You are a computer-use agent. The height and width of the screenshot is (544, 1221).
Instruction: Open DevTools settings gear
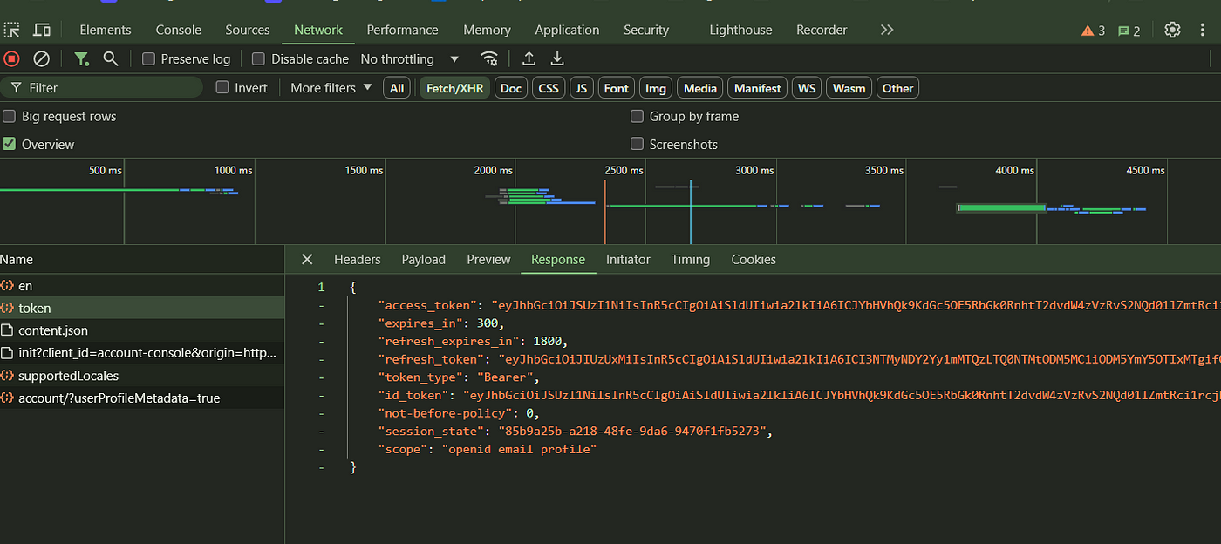[1172, 30]
